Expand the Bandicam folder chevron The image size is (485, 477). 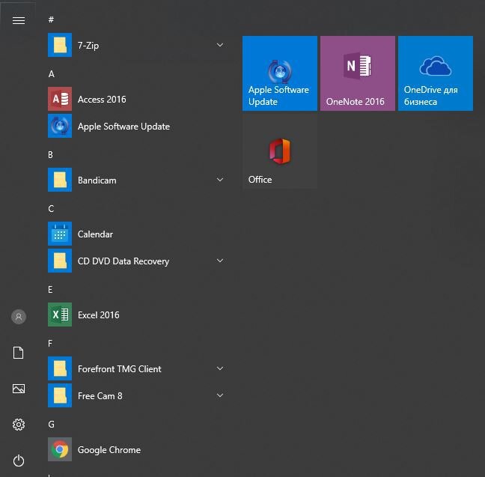pos(220,180)
